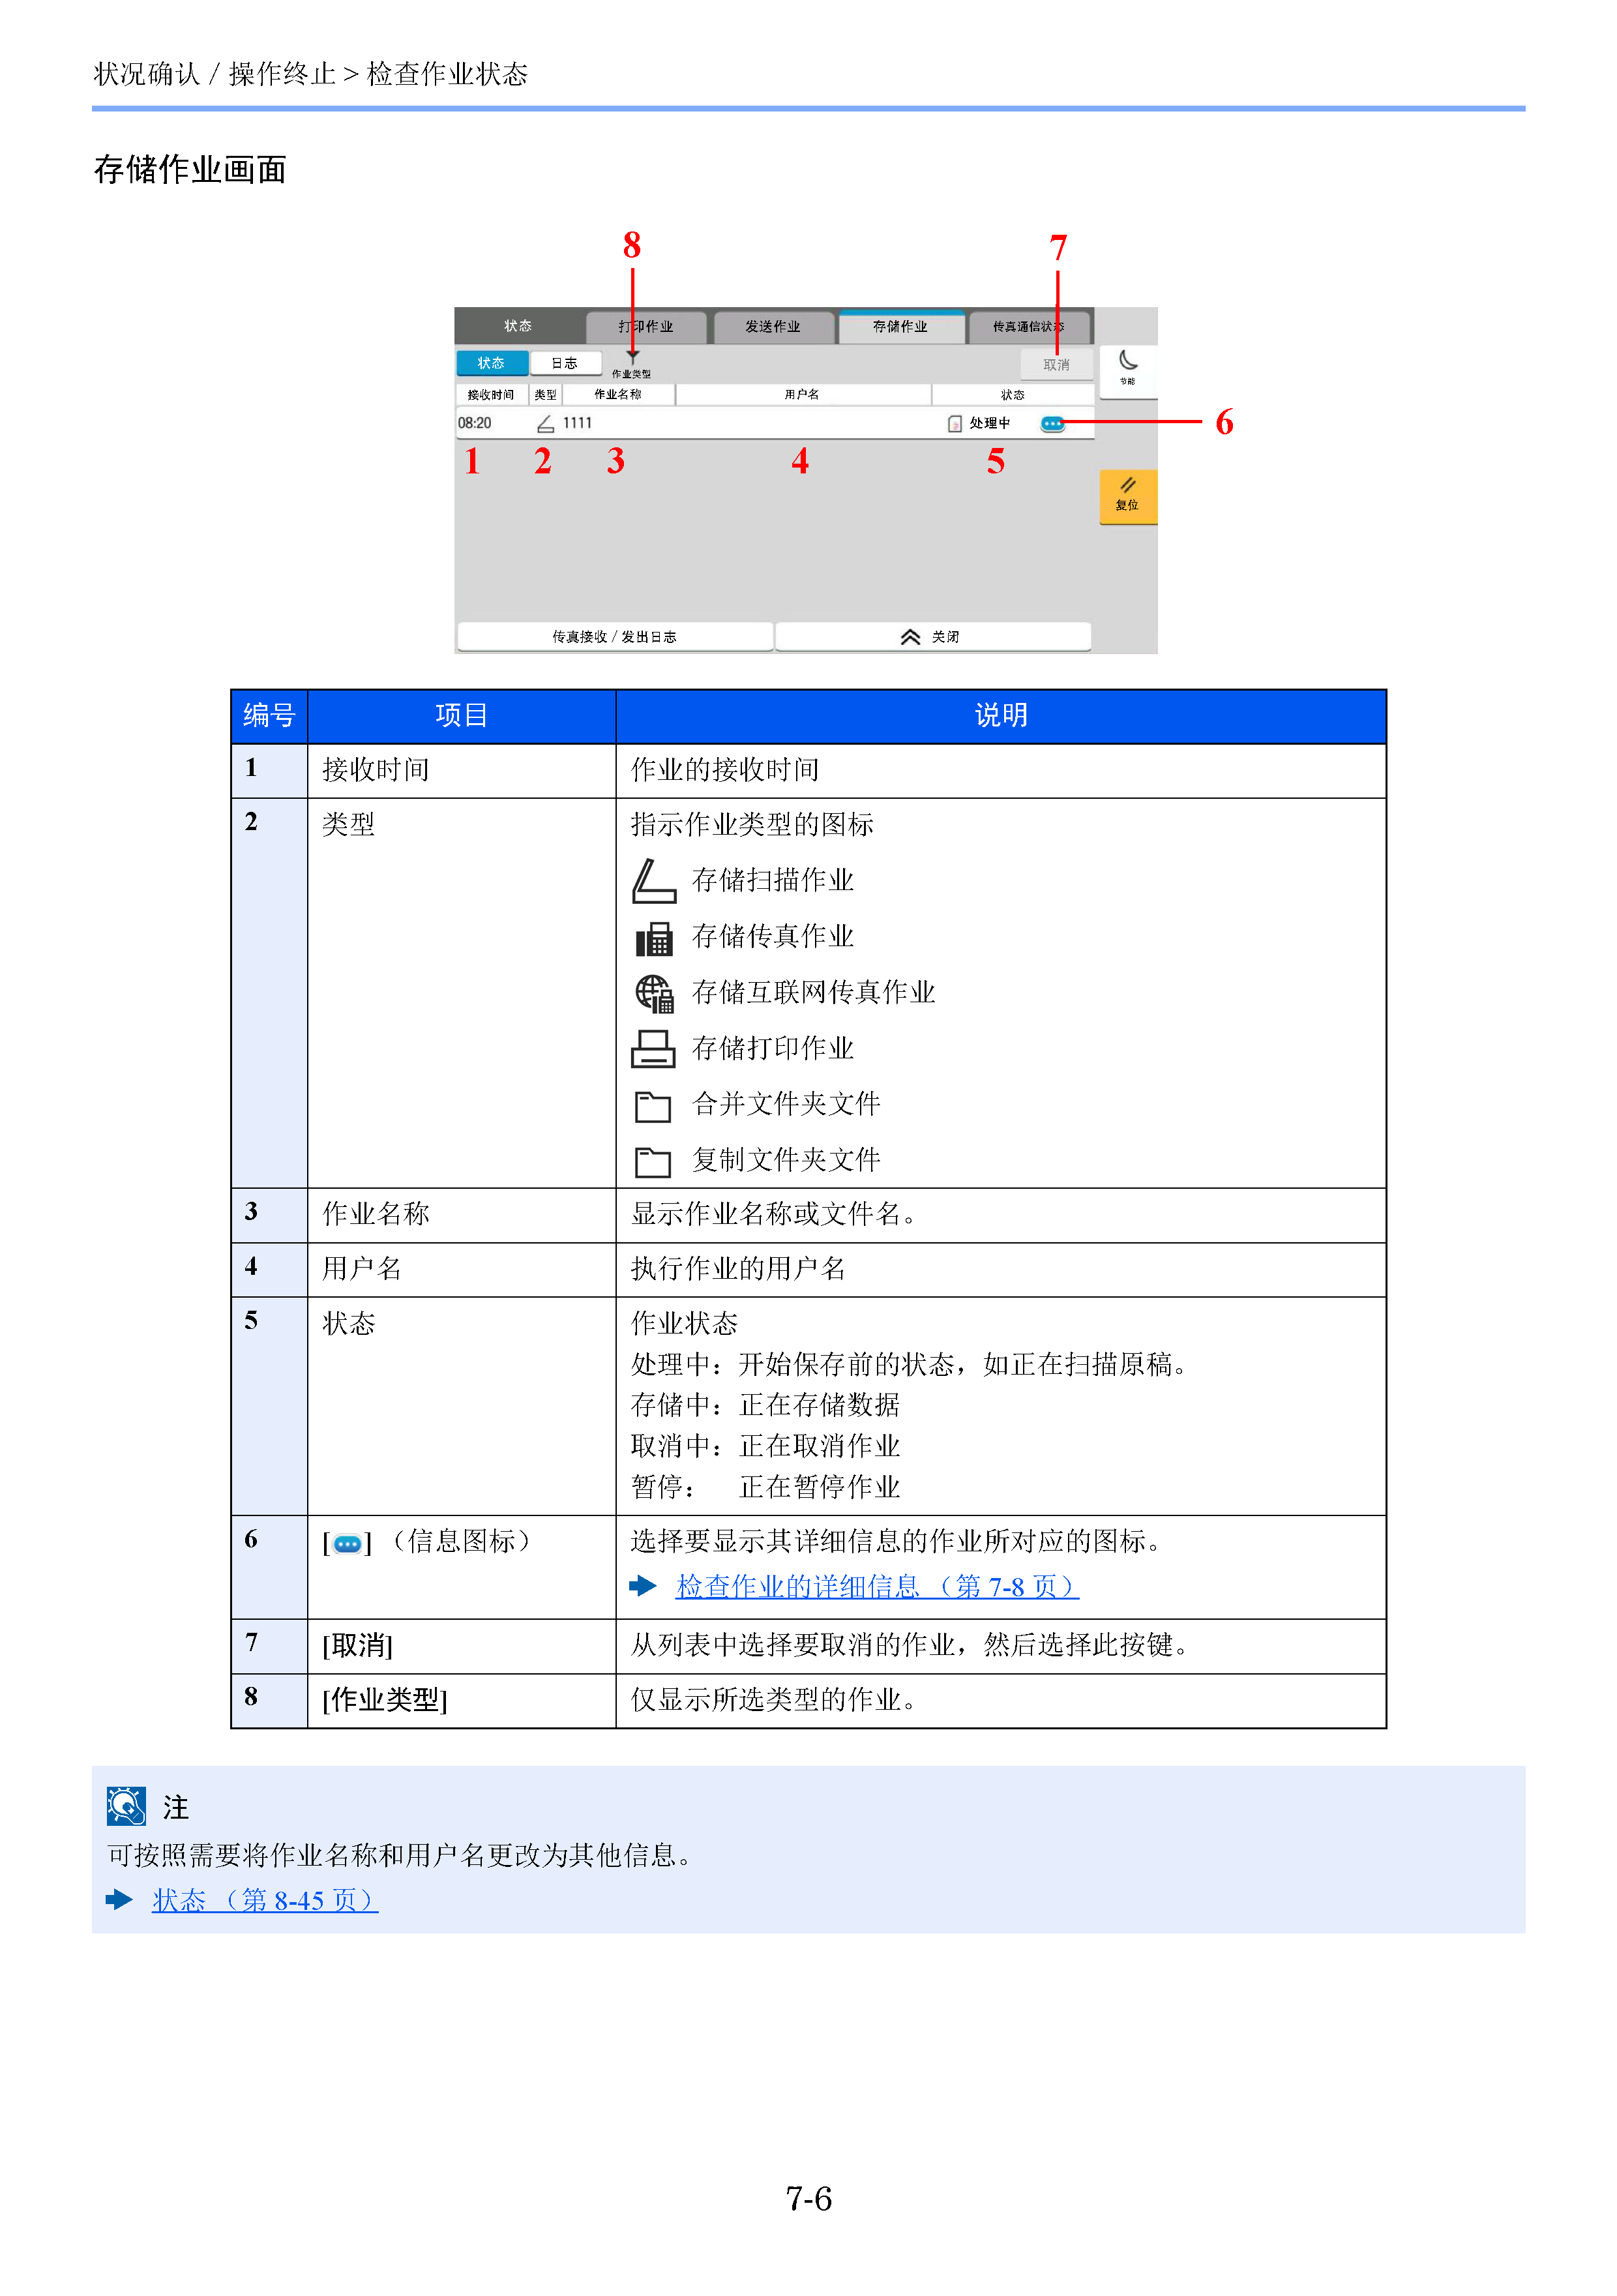Click the [取消] item cell in table

tap(461, 1646)
